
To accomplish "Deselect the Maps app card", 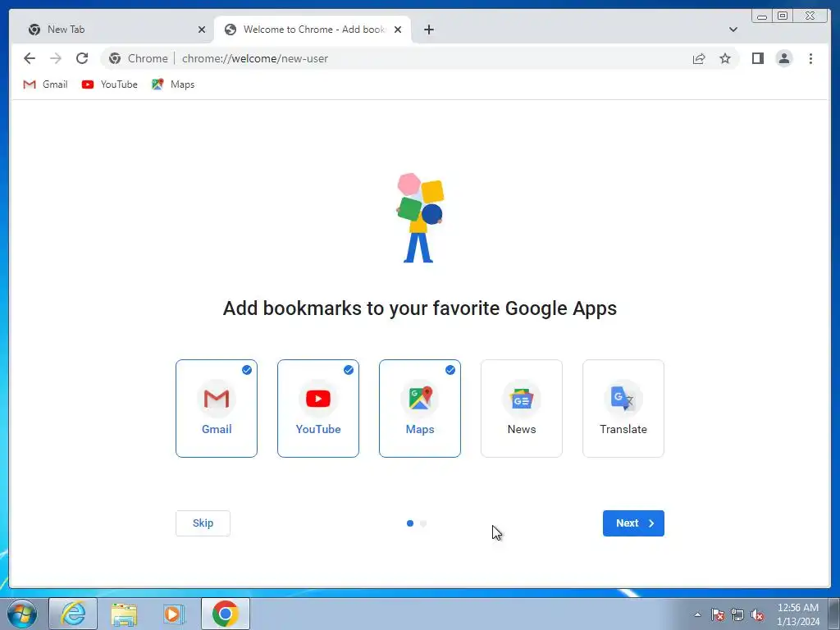I will (420, 409).
